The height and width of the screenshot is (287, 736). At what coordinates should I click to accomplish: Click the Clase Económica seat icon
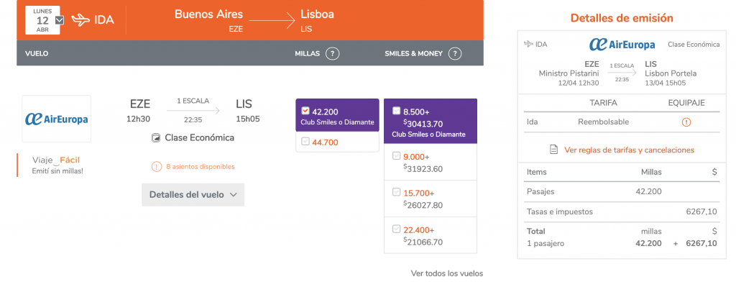coord(156,137)
